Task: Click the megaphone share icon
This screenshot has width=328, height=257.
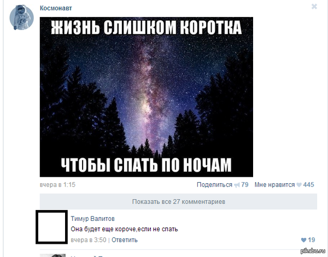Action: (237, 185)
